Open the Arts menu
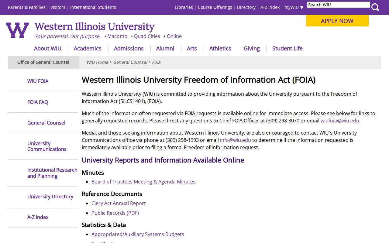The height and width of the screenshot is (243, 389). tap(192, 49)
